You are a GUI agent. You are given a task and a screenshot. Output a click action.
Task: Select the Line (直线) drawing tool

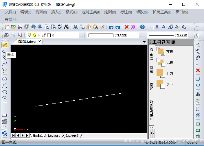5,45
